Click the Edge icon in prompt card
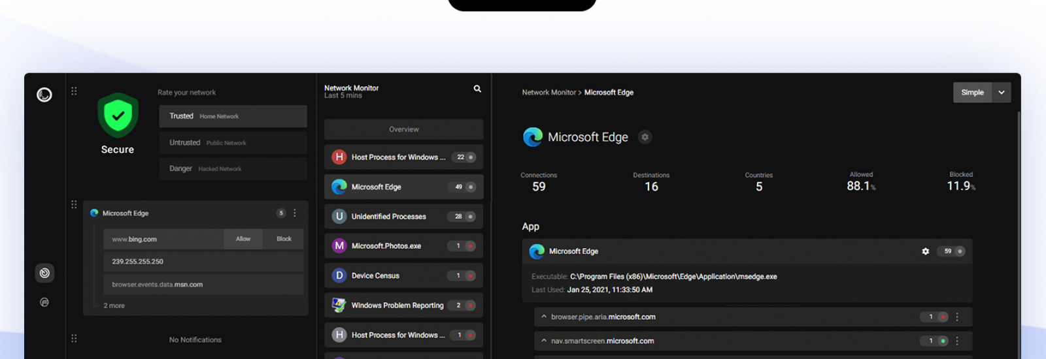 coord(94,213)
